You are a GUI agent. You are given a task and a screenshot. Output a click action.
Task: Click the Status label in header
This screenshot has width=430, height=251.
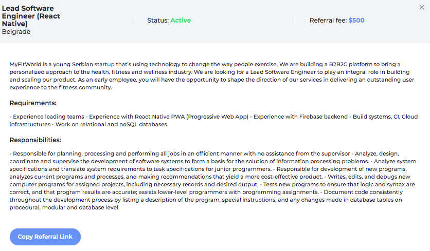(157, 21)
